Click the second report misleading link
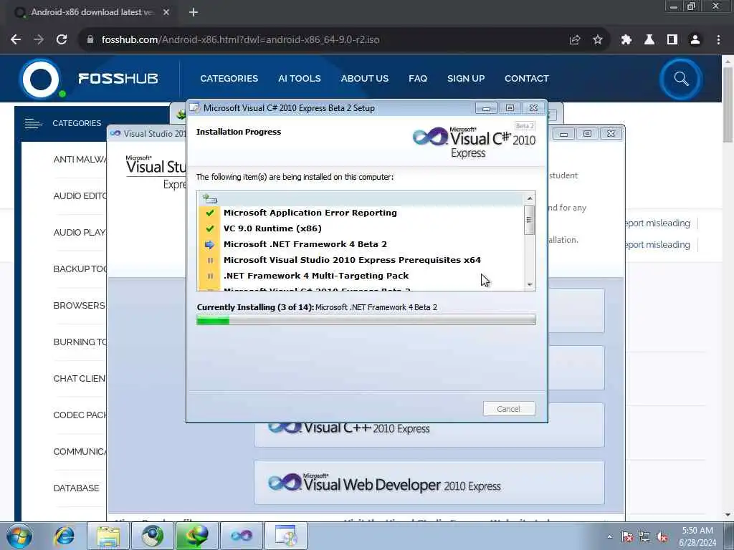The image size is (734, 550). [658, 245]
